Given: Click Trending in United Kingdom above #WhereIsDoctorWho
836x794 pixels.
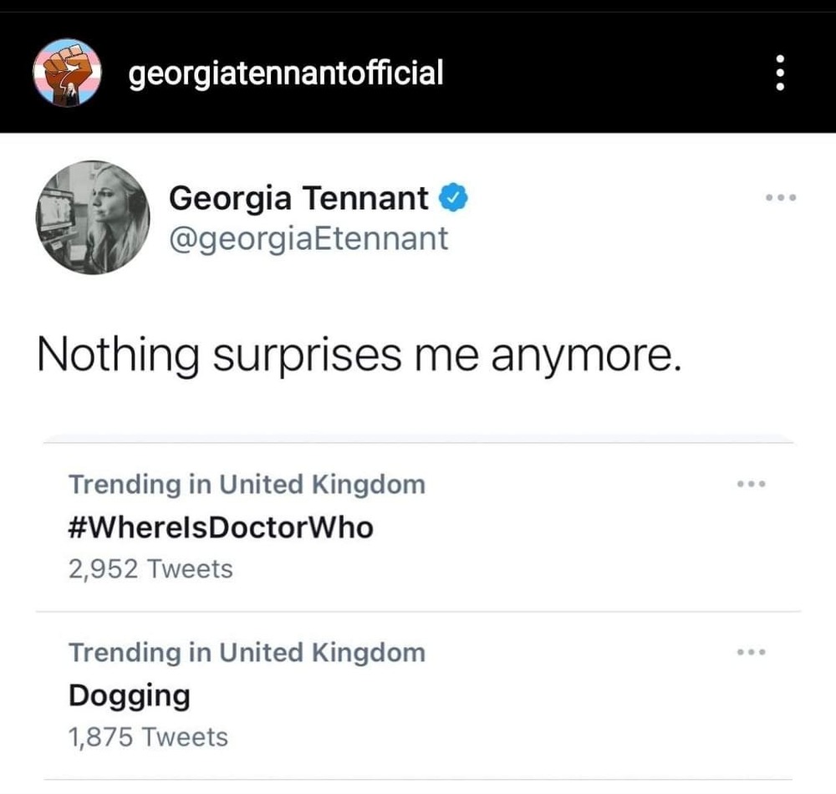Looking at the screenshot, I should click(x=247, y=485).
